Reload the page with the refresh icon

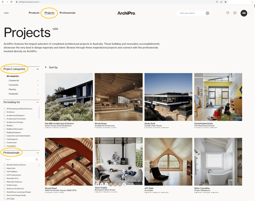[x=11, y=2]
